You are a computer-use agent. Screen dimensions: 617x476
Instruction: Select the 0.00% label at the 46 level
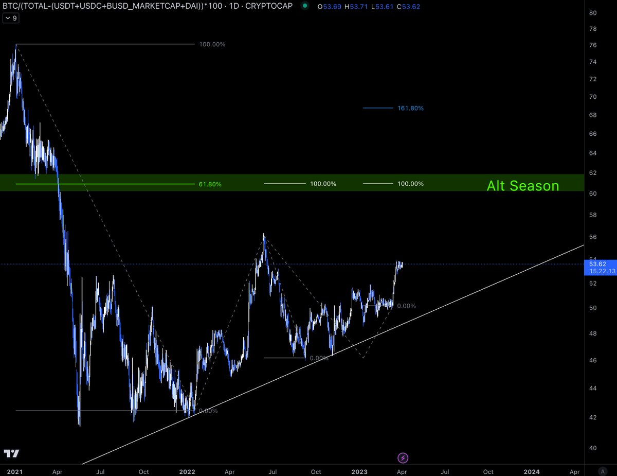click(x=319, y=358)
